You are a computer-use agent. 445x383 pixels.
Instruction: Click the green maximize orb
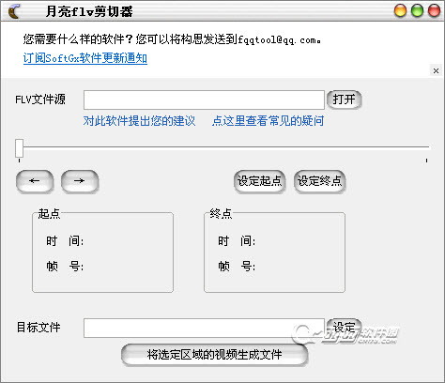pyautogui.click(x=417, y=10)
